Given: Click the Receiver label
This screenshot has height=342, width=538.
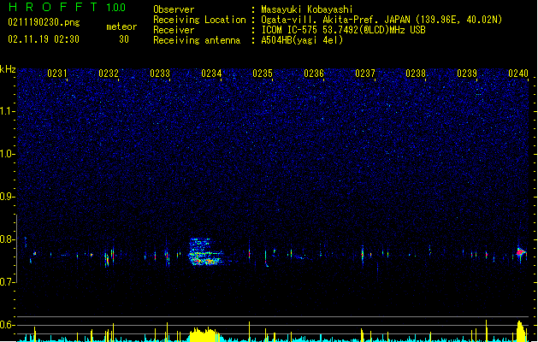Looking at the screenshot, I should (x=174, y=30).
